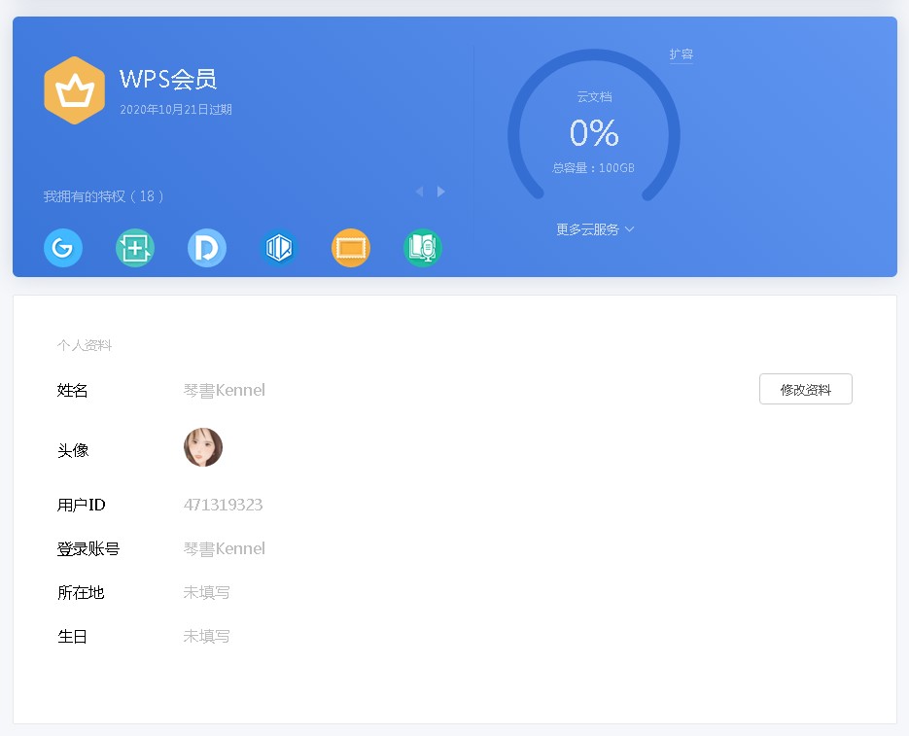Click the 头像 field label
Image resolution: width=909 pixels, height=736 pixels.
click(73, 451)
